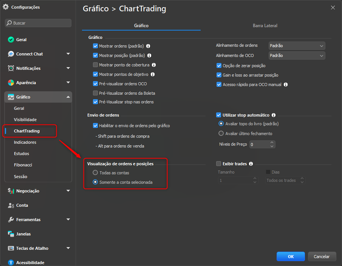Open the Alinhamento de ordens dropdown
This screenshot has width=342, height=266.
(x=297, y=46)
